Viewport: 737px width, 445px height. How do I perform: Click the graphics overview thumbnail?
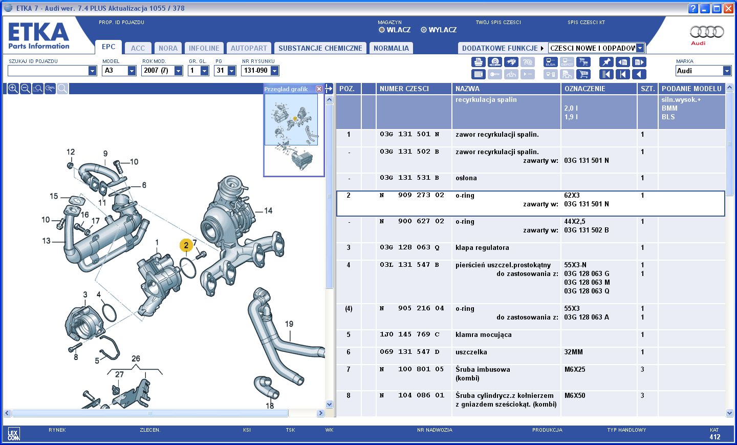(x=294, y=135)
